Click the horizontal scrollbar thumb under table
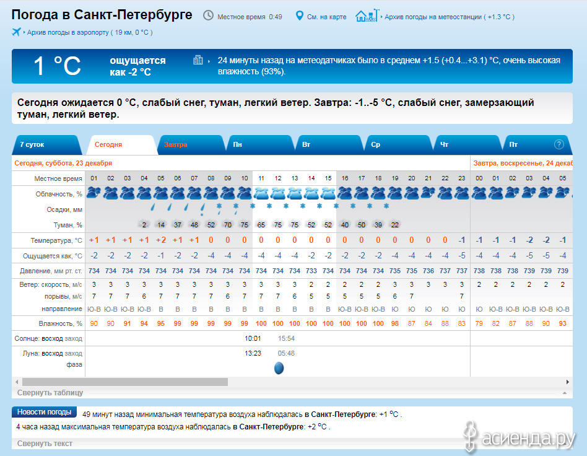The image size is (587, 456). tap(124, 382)
